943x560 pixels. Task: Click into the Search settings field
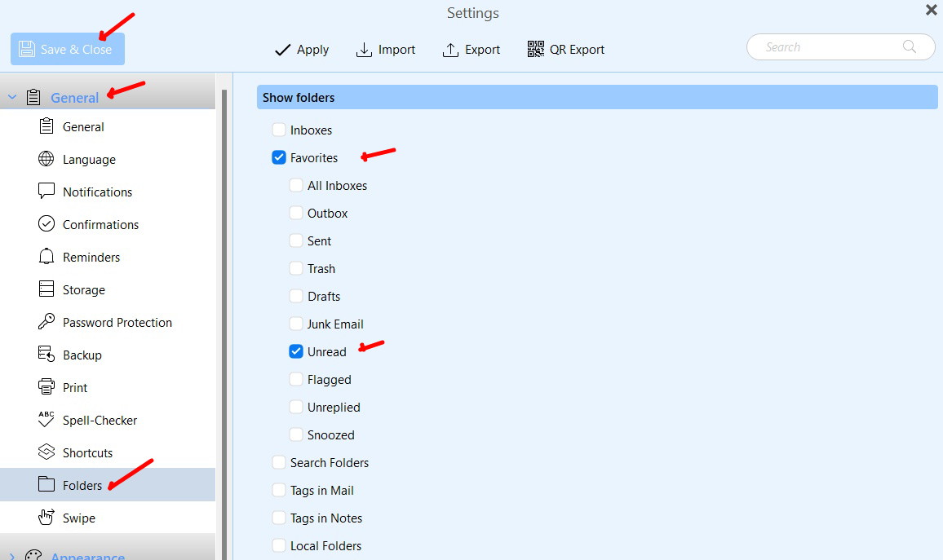[x=841, y=46]
